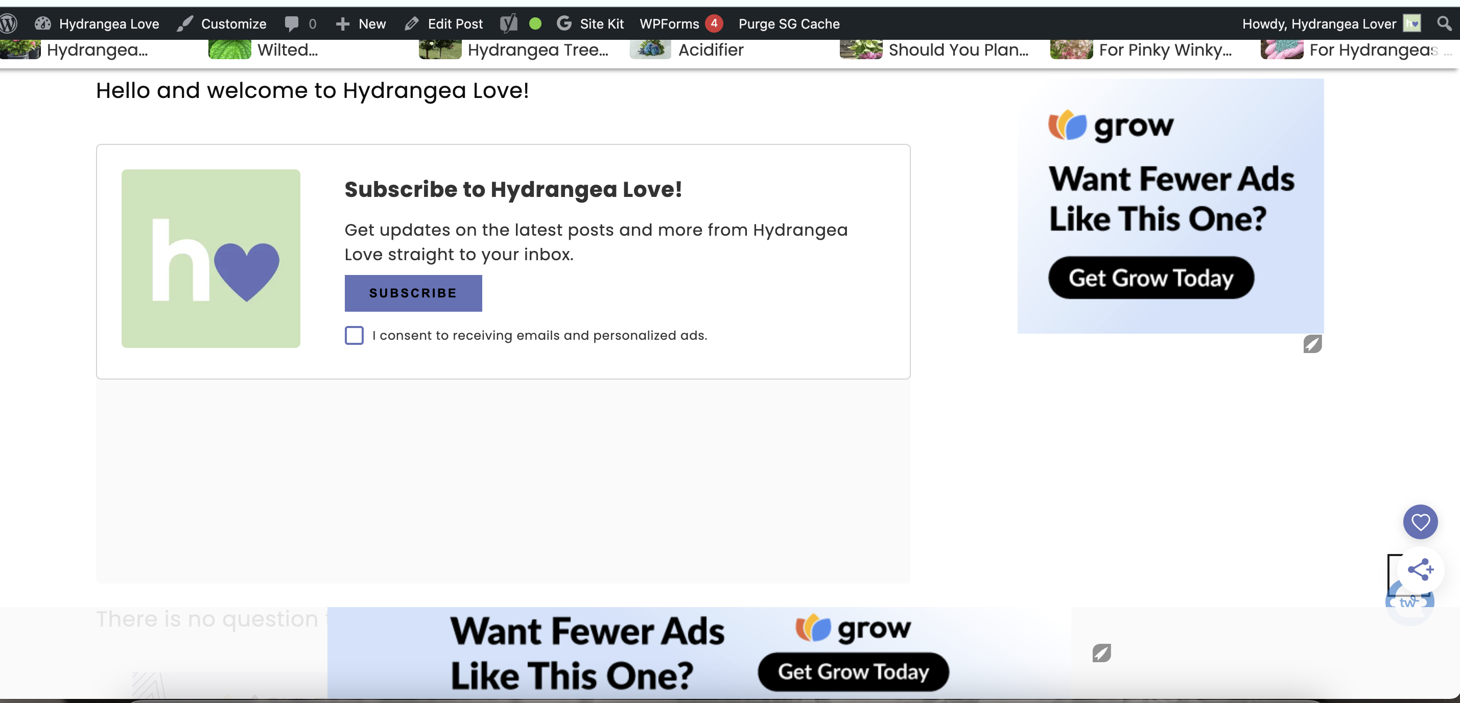Viewport: 1460px width, 703px height.
Task: Click the WordPress logo icon
Action: [x=9, y=24]
